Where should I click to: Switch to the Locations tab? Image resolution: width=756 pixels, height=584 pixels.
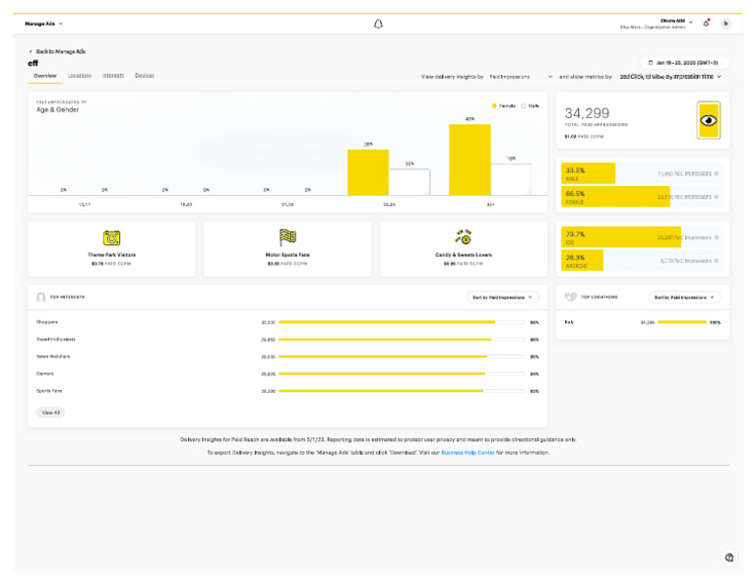pyautogui.click(x=80, y=76)
